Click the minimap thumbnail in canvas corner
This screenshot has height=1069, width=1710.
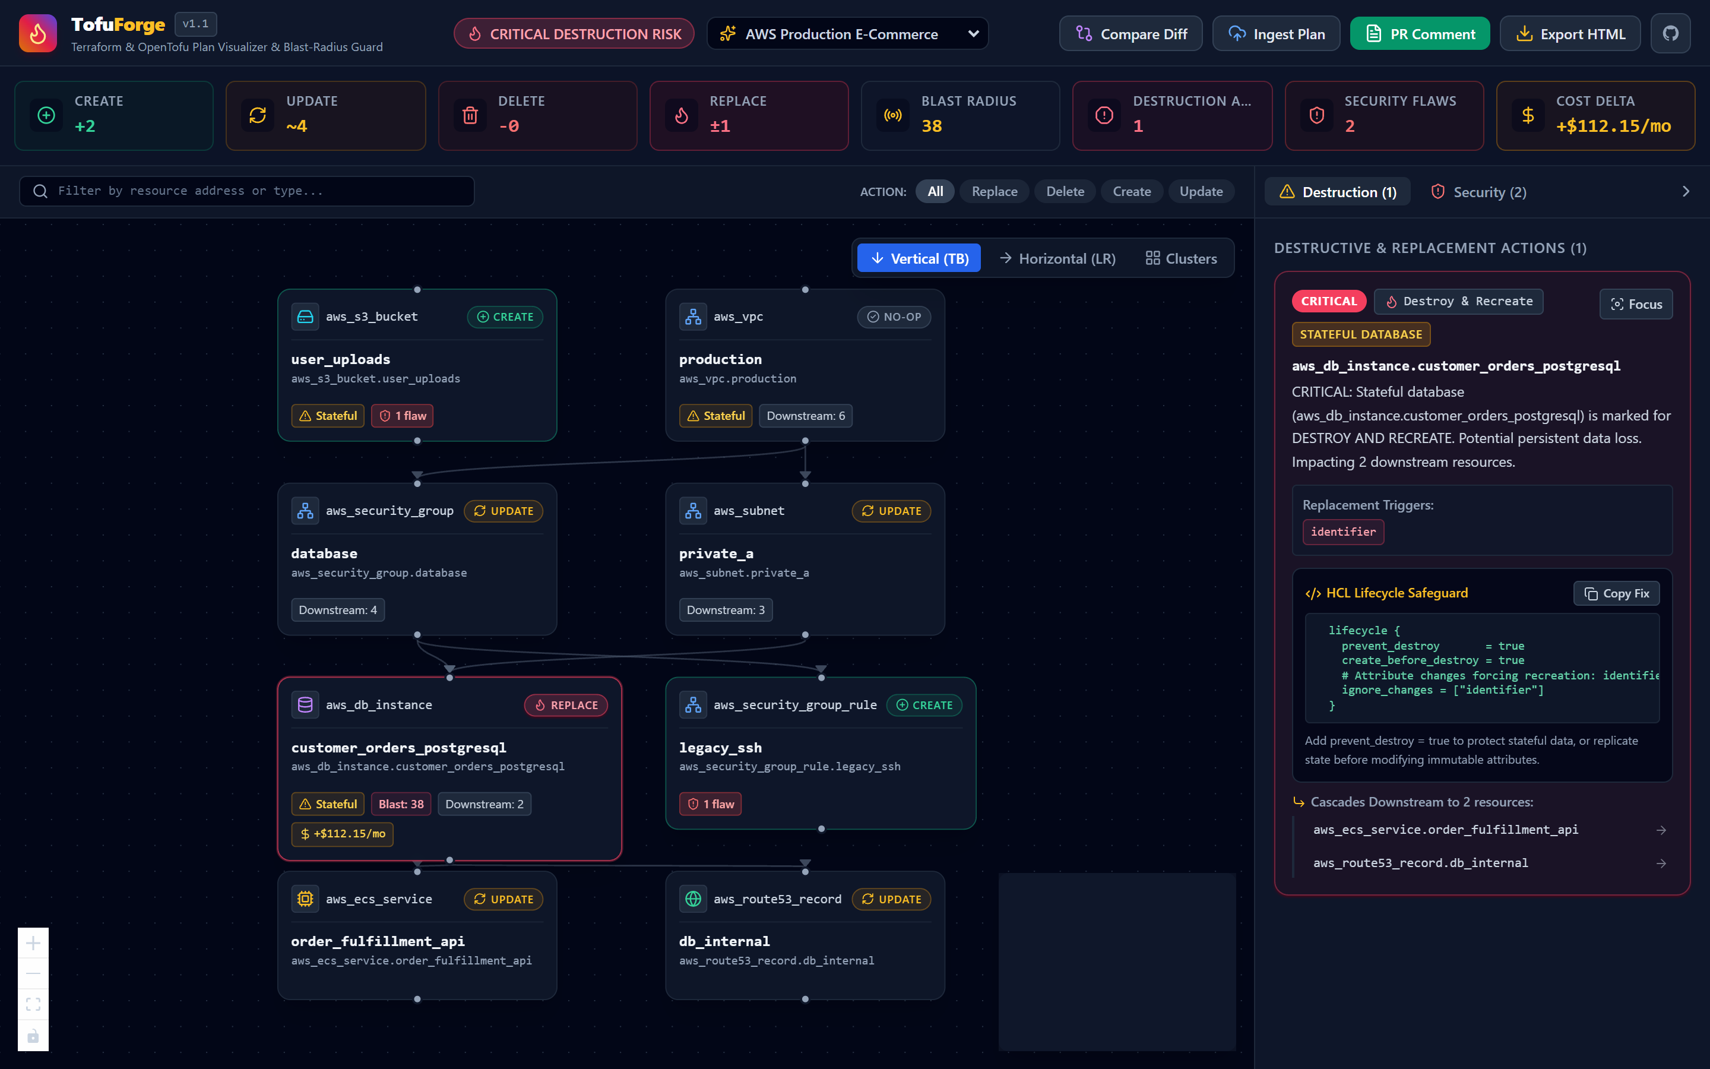[x=1116, y=962]
